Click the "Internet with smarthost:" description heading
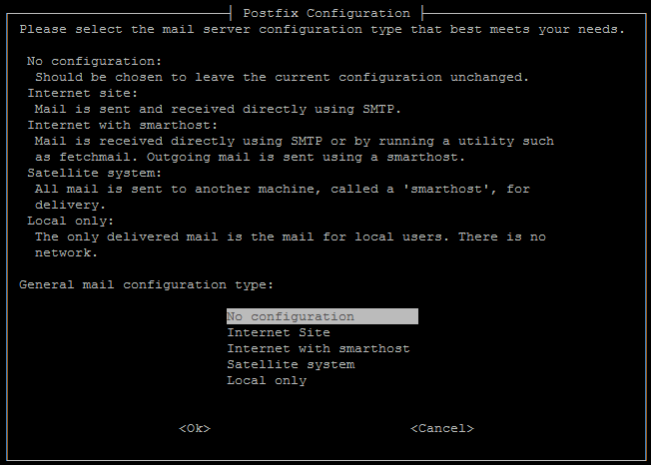Viewport: 651px width, 465px height. 122,125
